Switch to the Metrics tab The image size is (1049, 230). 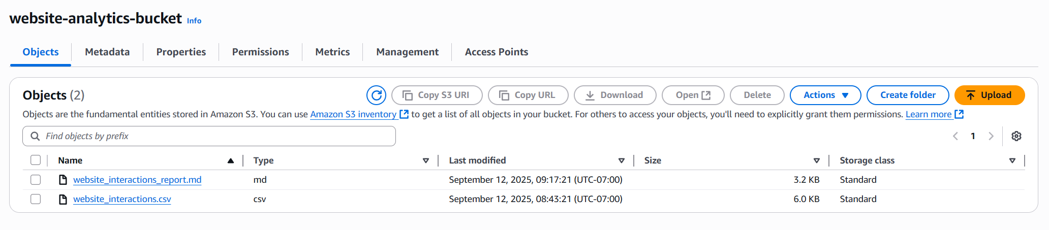click(x=332, y=52)
